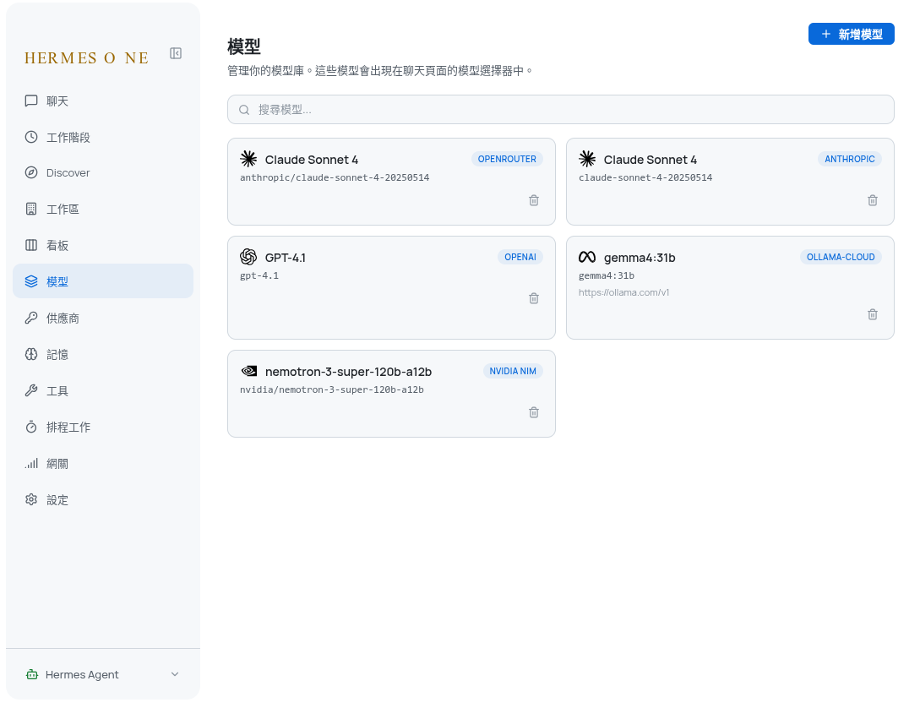Delete the GPT-4.1 model via trash icon
Screen dimensions: 920x708
(x=534, y=298)
